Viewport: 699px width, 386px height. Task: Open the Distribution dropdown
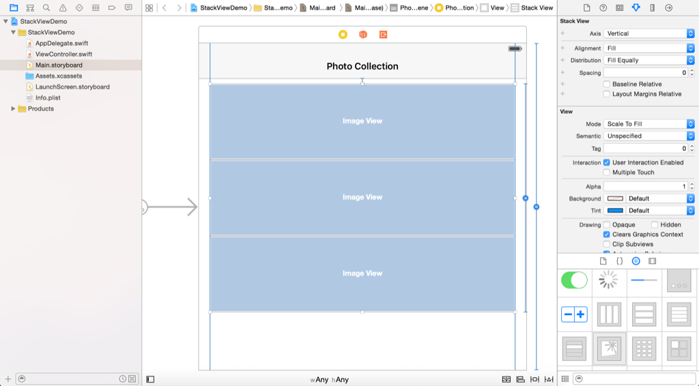[x=649, y=60]
